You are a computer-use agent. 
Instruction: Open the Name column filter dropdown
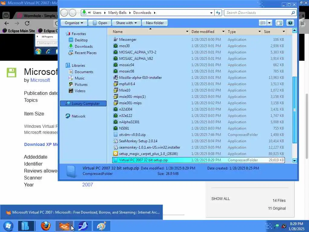click(187, 31)
